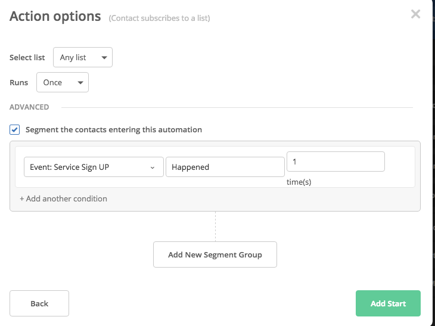Close the Action options dialog

[415, 14]
